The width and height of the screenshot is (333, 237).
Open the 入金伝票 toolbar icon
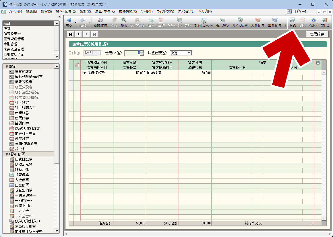click(258, 20)
